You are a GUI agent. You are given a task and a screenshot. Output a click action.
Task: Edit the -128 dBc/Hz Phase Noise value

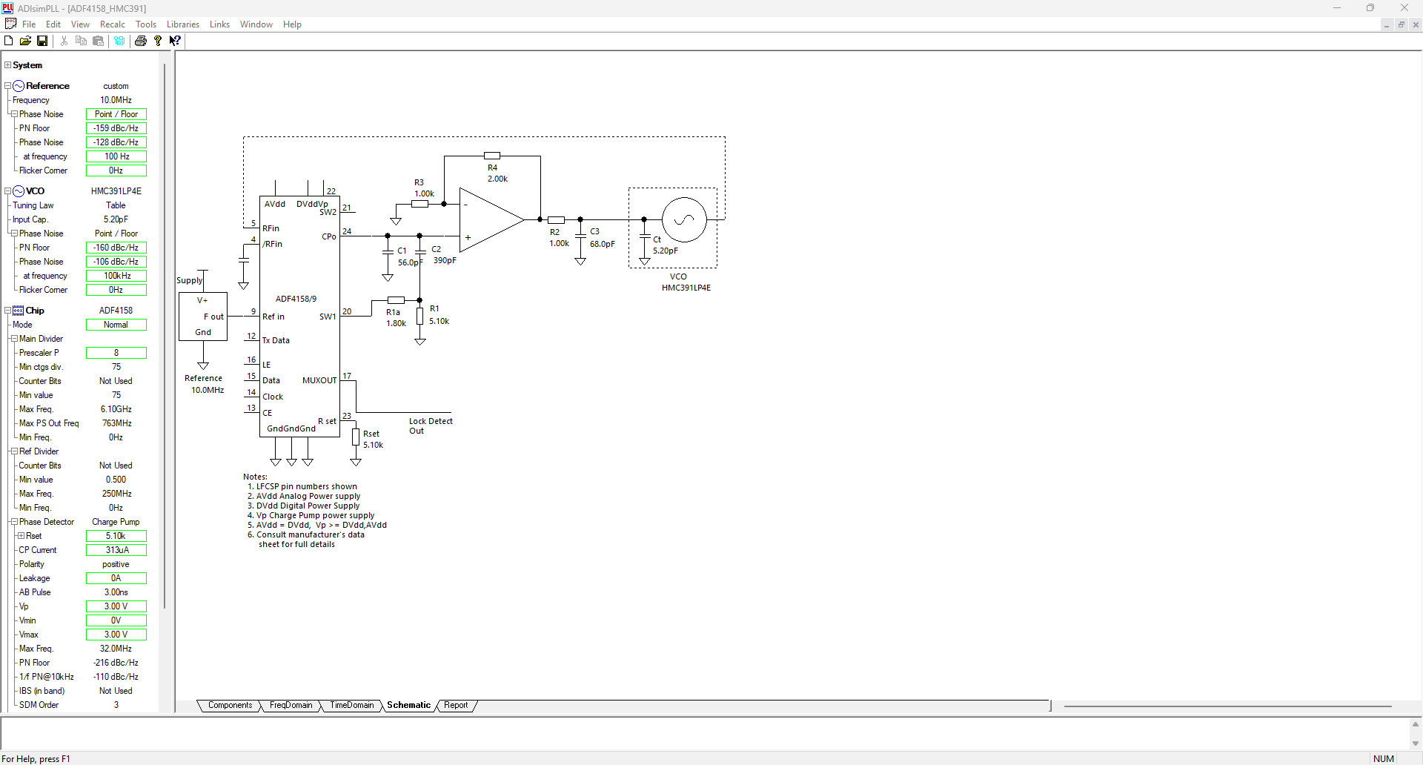click(116, 142)
